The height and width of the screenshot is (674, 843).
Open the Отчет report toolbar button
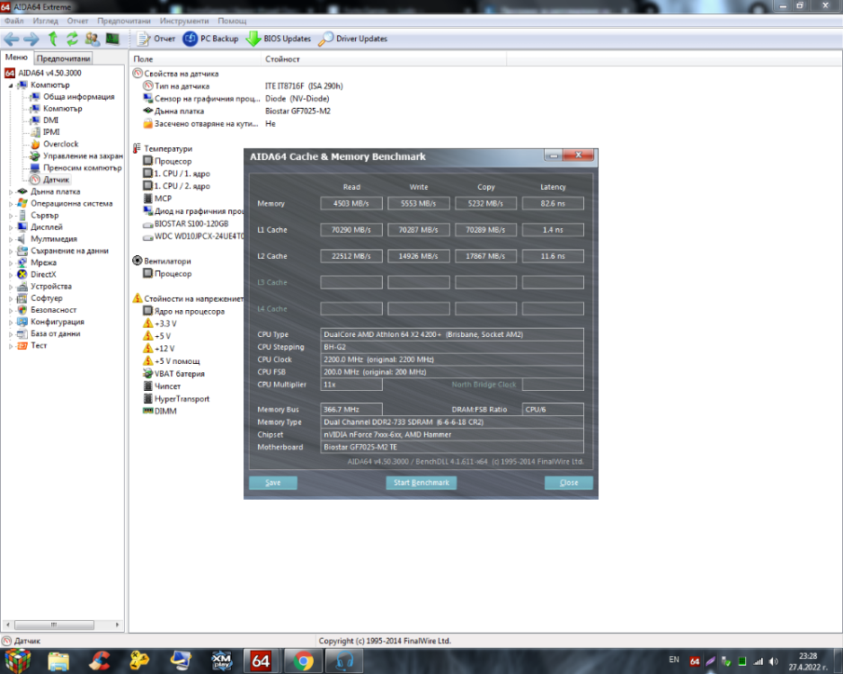155,39
